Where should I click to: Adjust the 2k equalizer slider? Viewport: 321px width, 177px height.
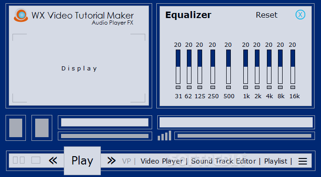[257, 67]
